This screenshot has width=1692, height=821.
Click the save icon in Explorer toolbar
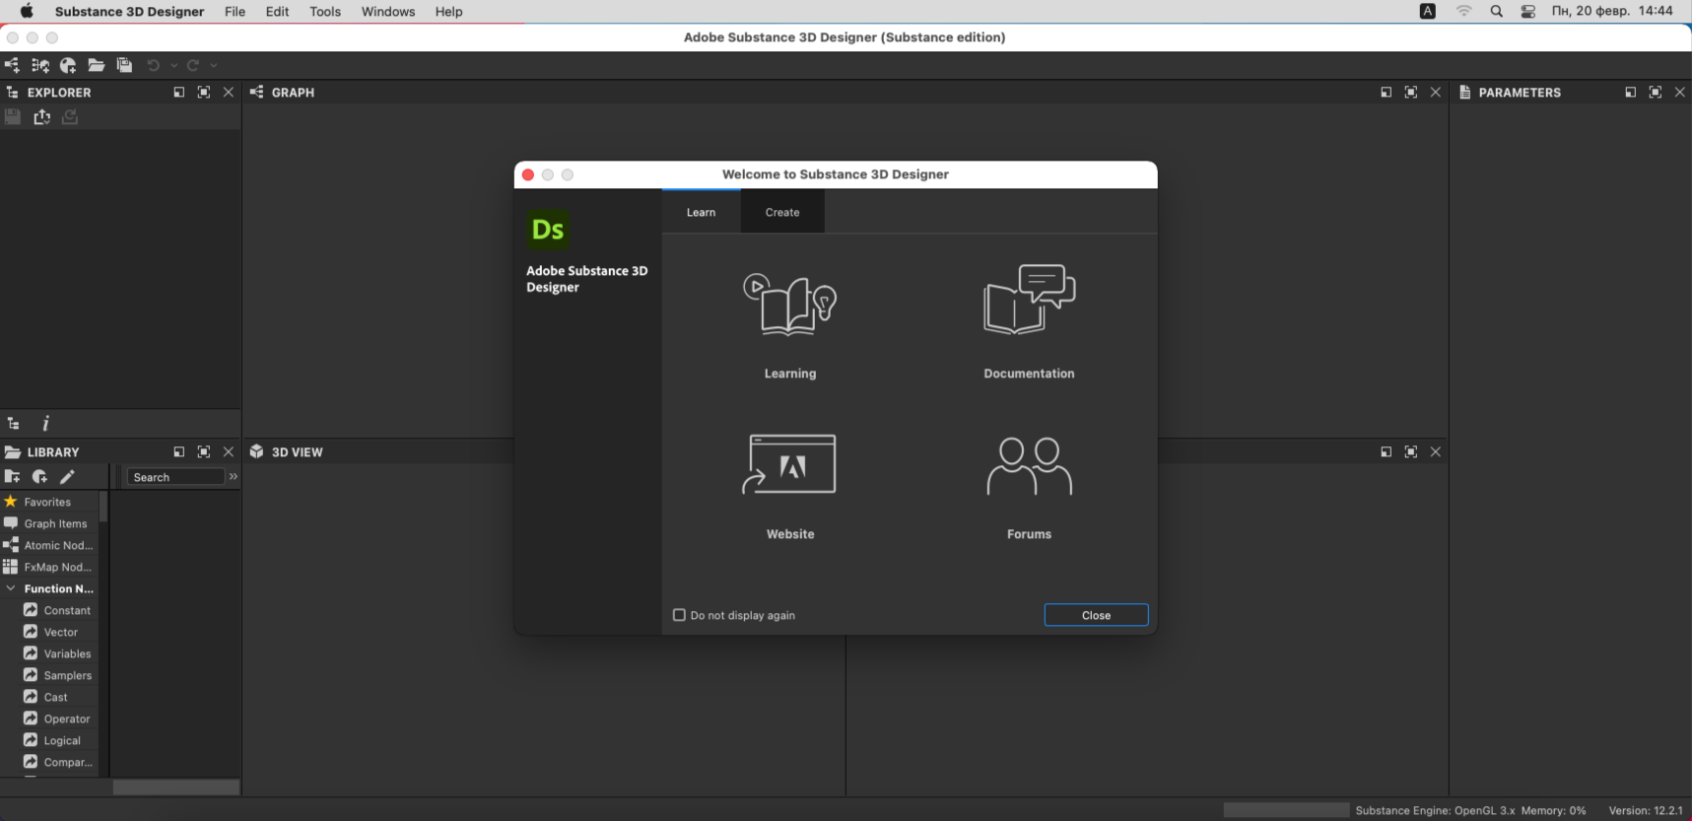pos(13,117)
